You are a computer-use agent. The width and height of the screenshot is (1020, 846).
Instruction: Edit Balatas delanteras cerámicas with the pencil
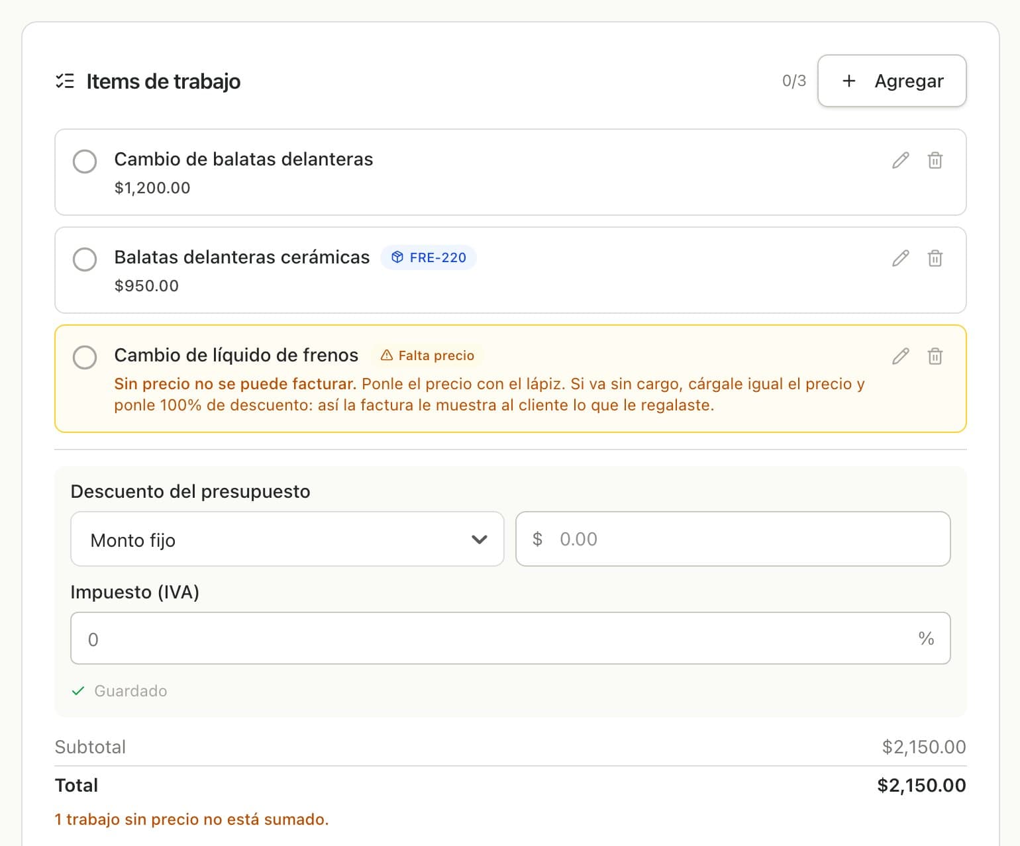click(900, 258)
